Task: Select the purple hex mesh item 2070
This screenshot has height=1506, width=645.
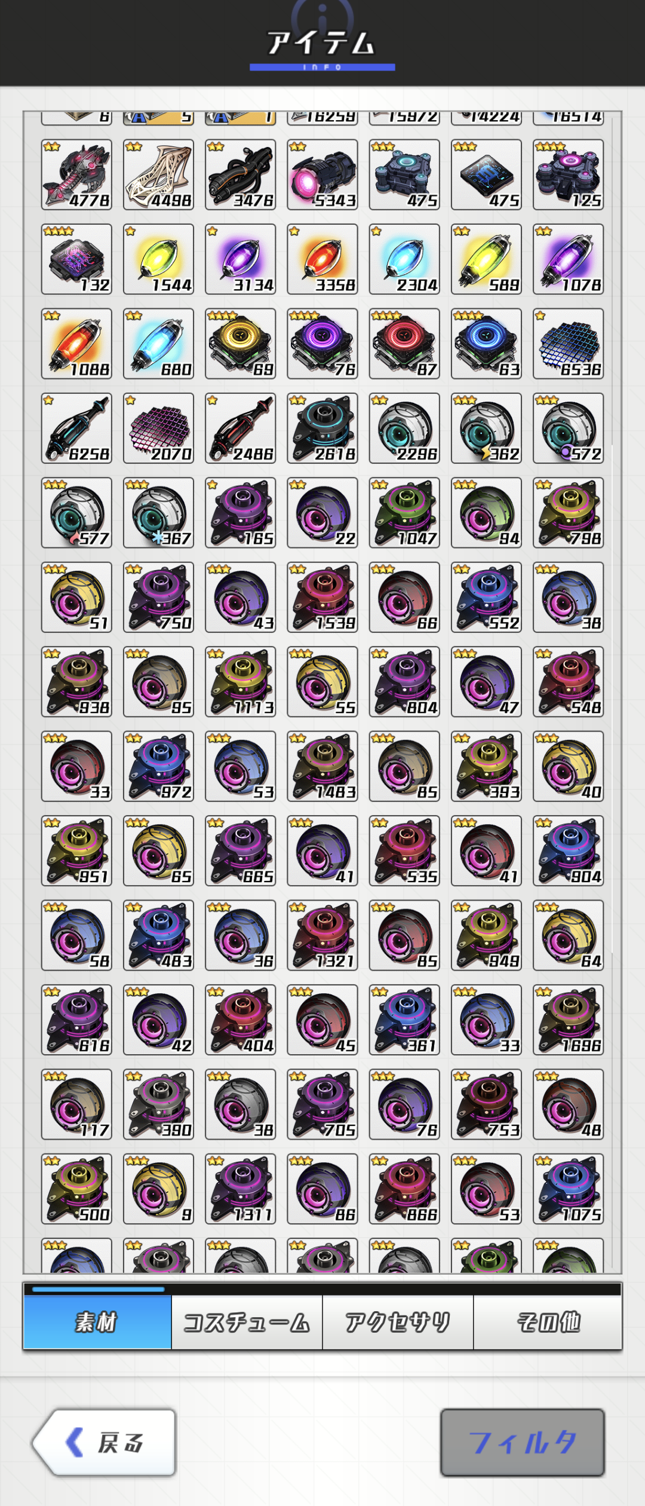Action: [158, 428]
